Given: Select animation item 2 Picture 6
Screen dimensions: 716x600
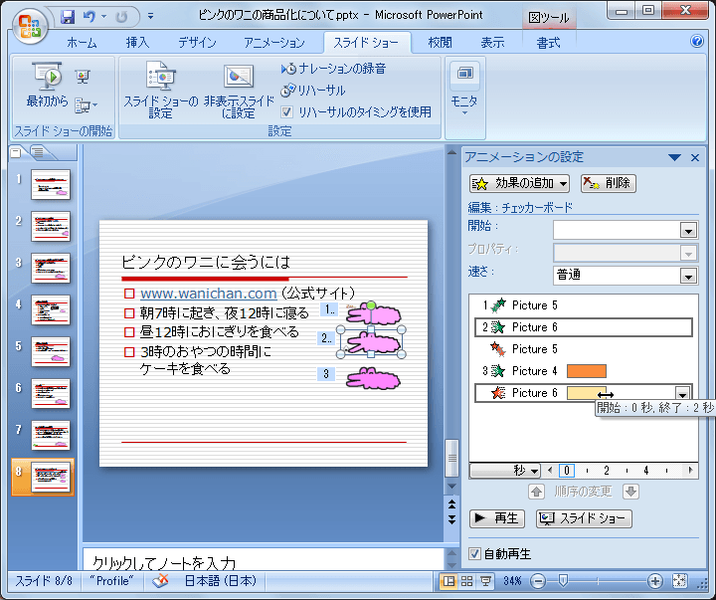Looking at the screenshot, I should tap(584, 327).
